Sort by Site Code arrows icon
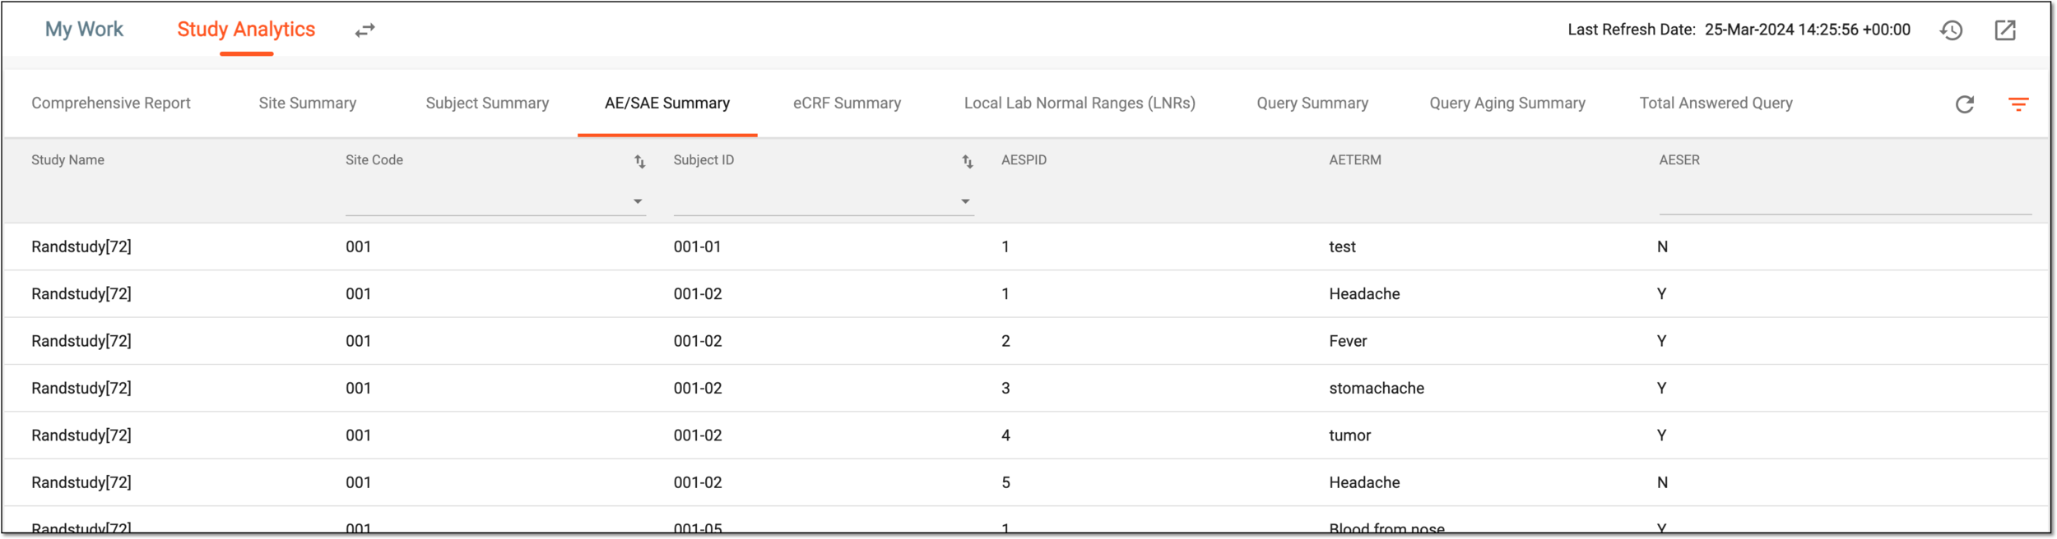The width and height of the screenshot is (2057, 539). [x=639, y=162]
